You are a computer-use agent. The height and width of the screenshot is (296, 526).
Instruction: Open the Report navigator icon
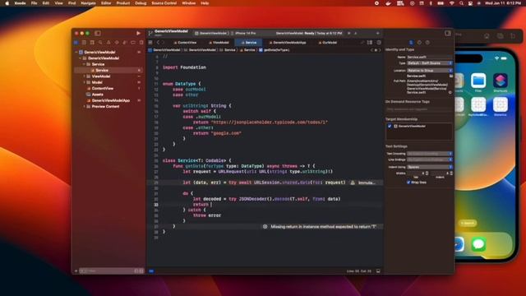(x=141, y=43)
